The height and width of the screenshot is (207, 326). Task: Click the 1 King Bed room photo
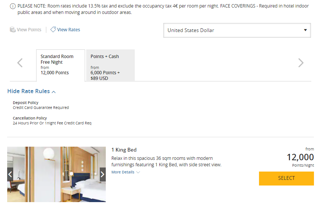pos(56,174)
